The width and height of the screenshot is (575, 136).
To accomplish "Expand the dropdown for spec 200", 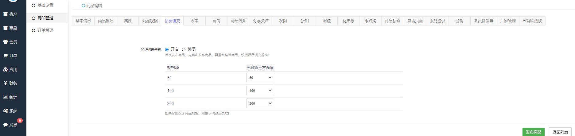I will (x=260, y=103).
